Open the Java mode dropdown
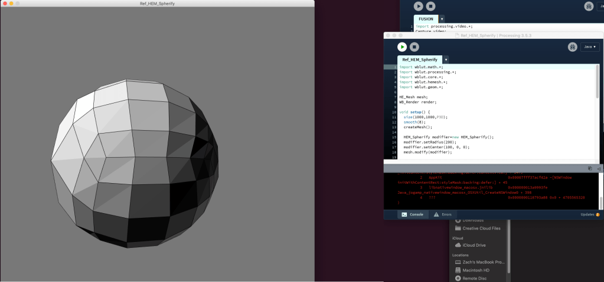 click(x=590, y=47)
